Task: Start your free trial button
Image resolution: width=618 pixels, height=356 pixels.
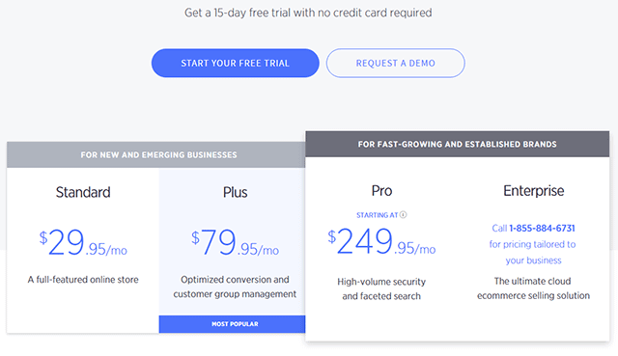Action: click(x=236, y=63)
